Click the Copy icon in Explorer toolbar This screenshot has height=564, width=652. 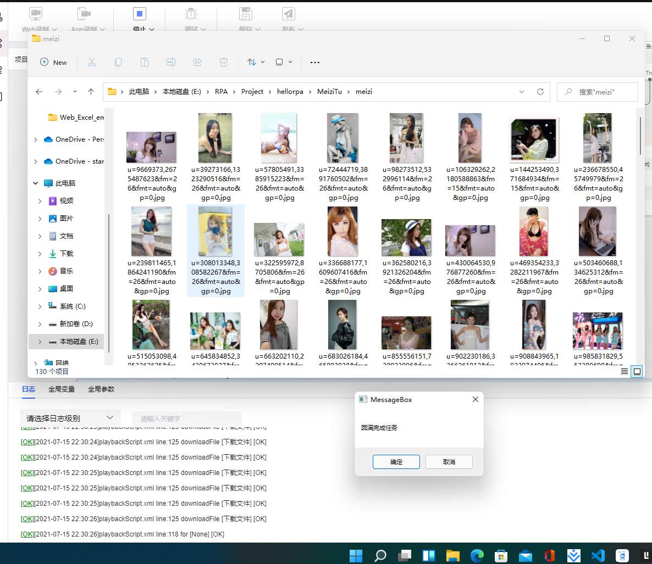(118, 62)
